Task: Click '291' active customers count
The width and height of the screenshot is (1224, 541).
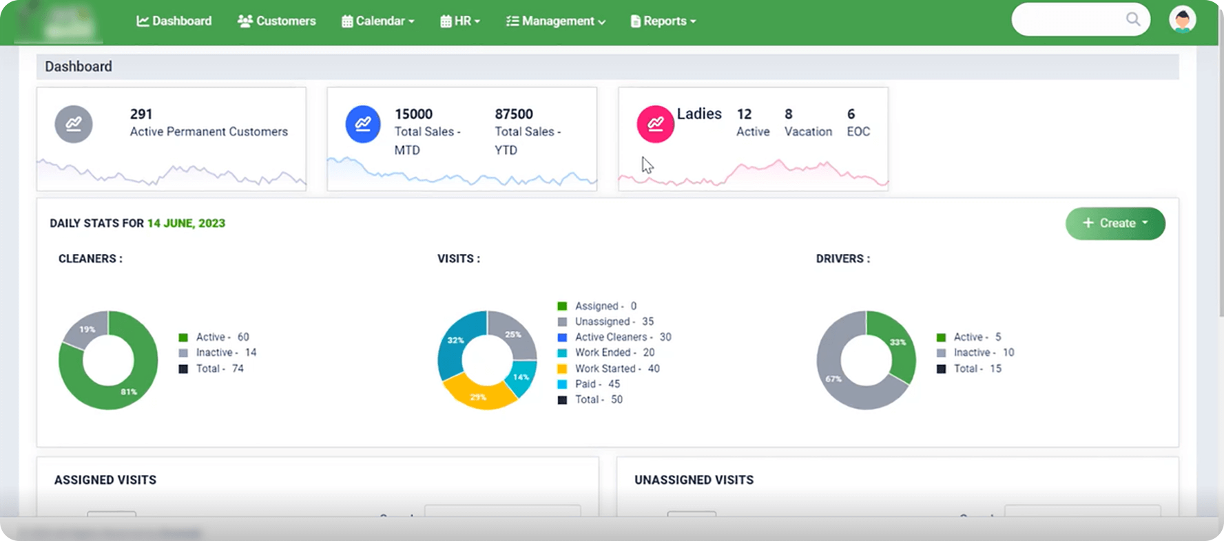Action: [141, 114]
